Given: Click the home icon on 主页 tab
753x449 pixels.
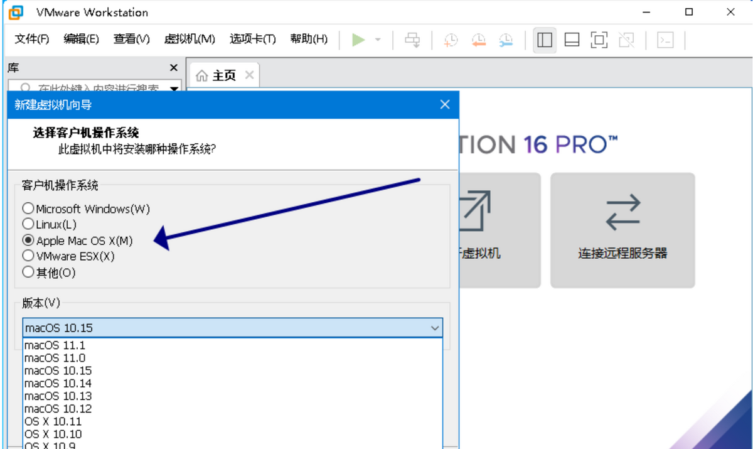Looking at the screenshot, I should tap(202, 76).
